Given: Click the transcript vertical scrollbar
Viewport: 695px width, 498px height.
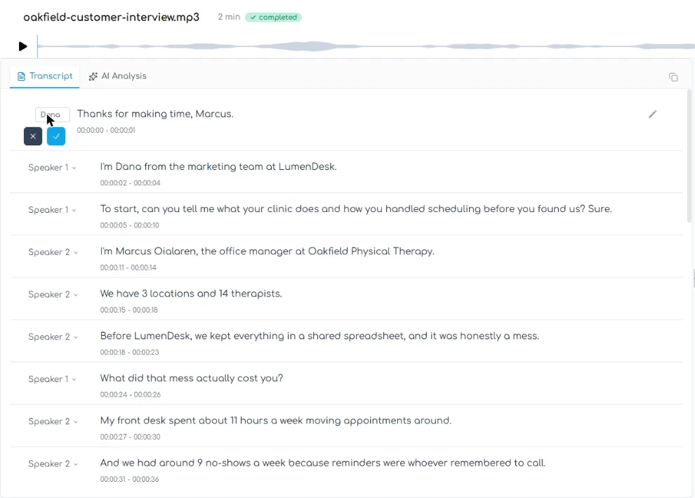Looking at the screenshot, I should coord(689,155).
